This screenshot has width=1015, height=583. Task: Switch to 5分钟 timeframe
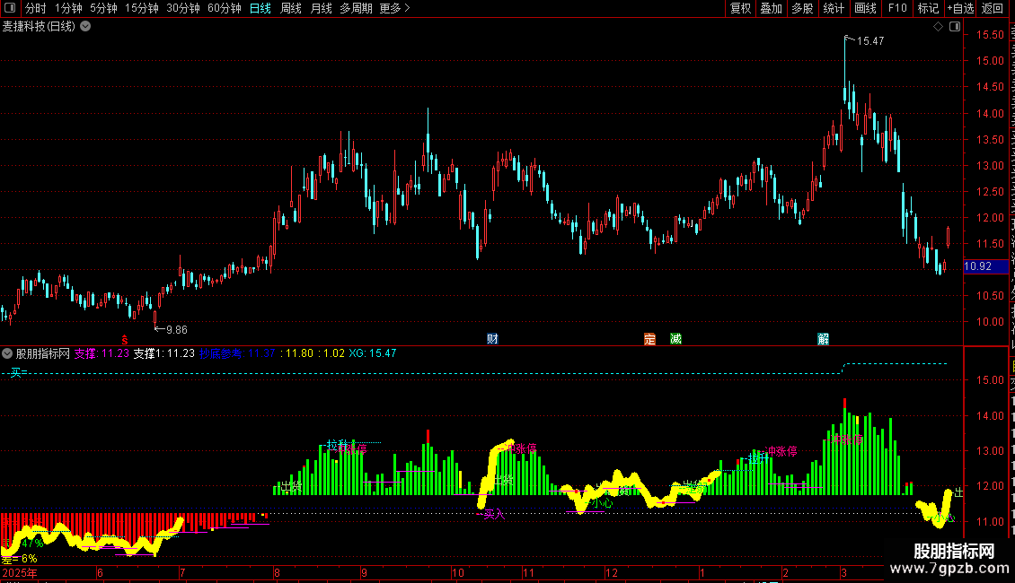(103, 8)
